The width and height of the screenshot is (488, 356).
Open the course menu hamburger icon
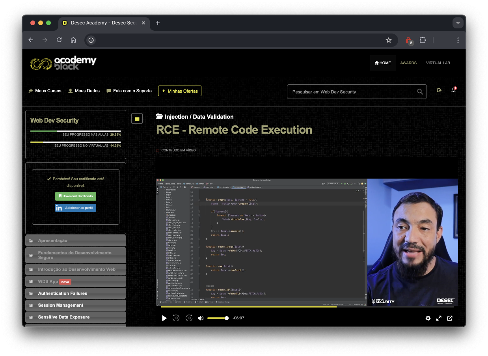click(x=137, y=118)
